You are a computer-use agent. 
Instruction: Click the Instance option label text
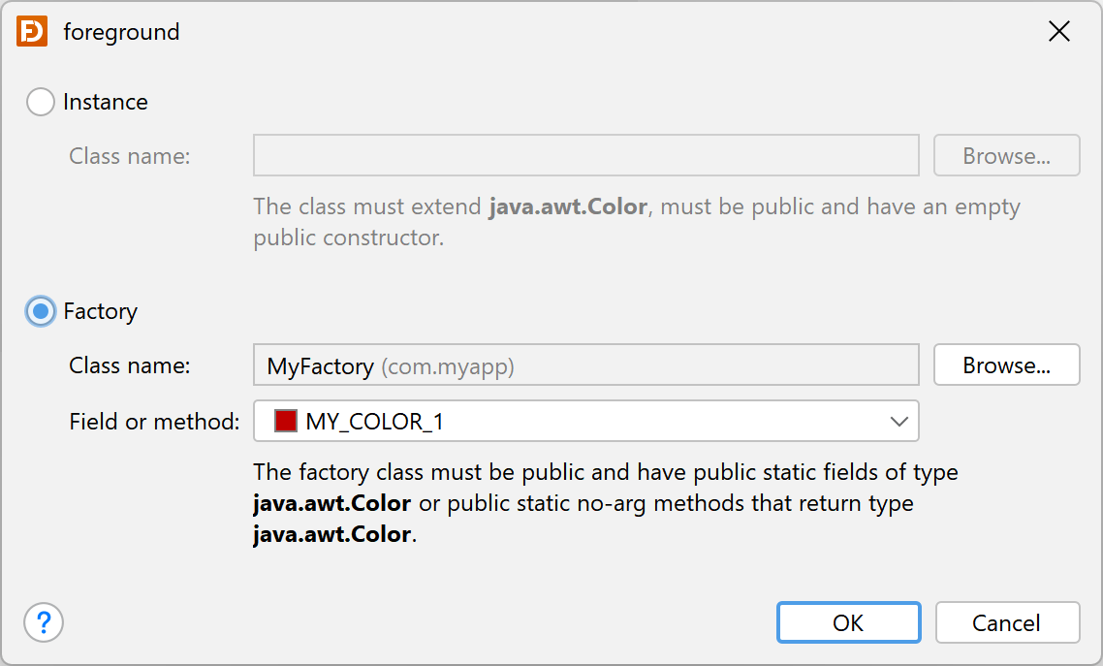106,102
